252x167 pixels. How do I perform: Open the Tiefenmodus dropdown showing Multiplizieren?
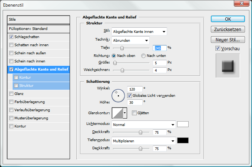click(144, 141)
